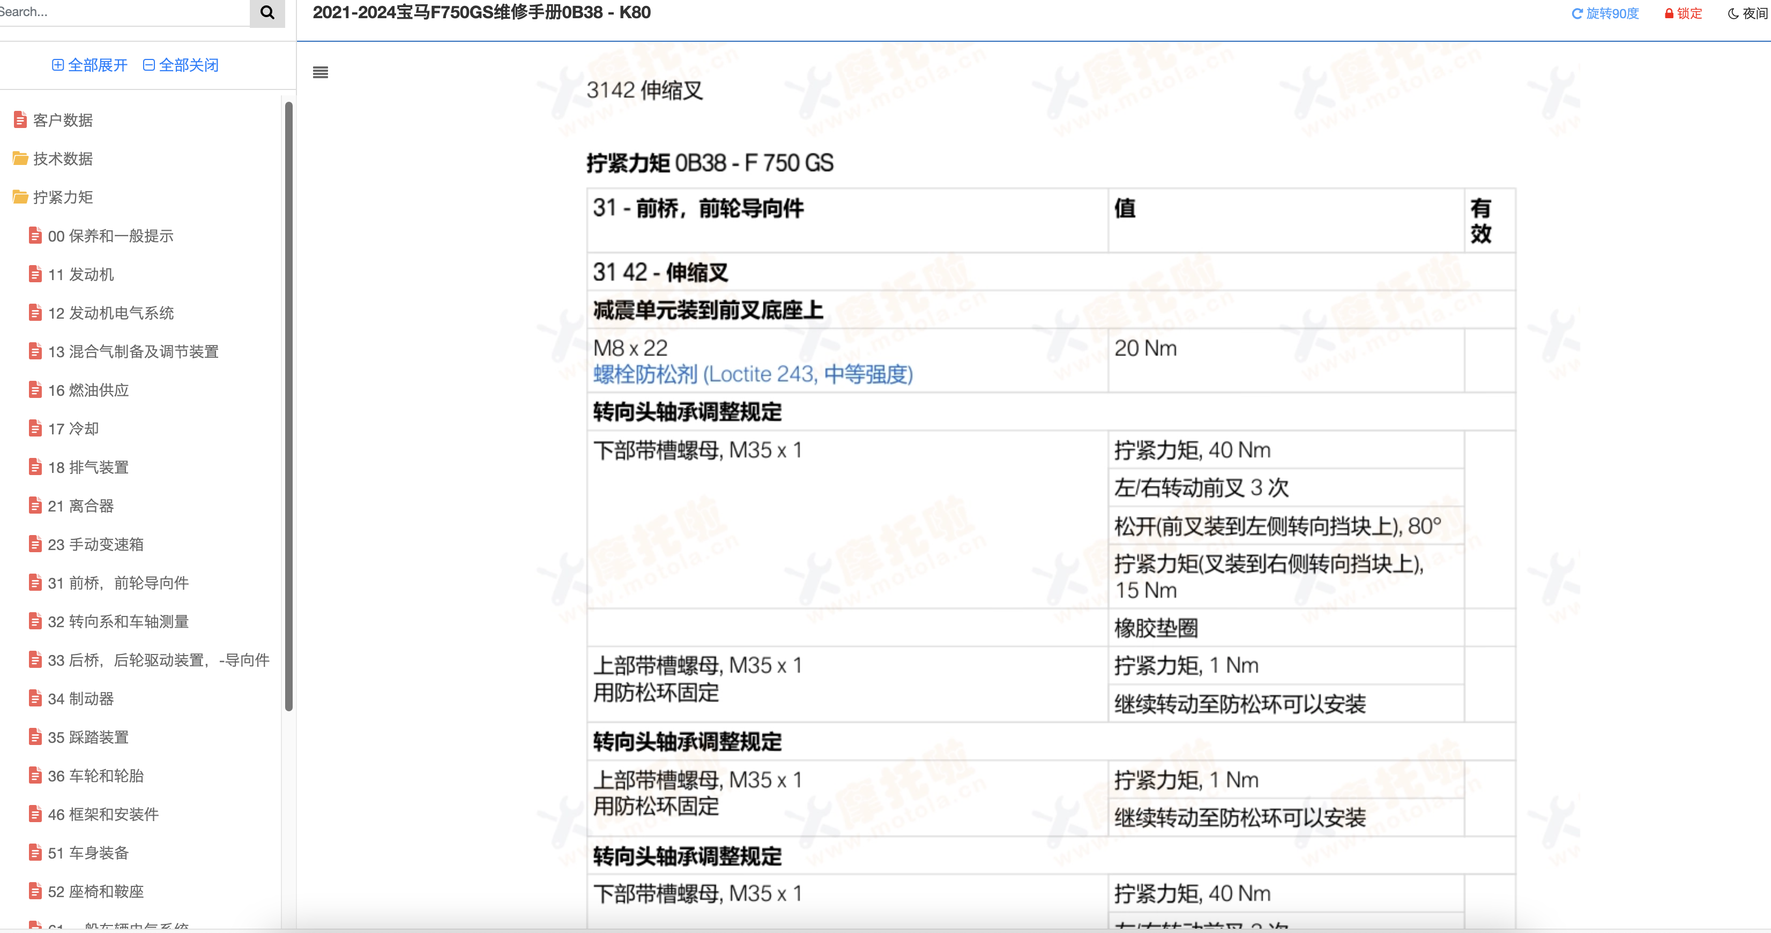The image size is (1771, 933).
Task: Open 36 车轮和轮胎 document
Action: pyautogui.click(x=96, y=777)
